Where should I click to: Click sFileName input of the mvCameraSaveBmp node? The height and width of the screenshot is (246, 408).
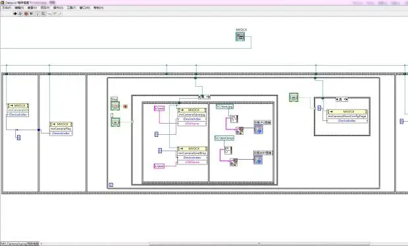pos(192,162)
